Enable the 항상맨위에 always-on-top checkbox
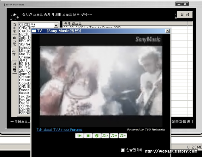Viewport: 202px width, 157px height. point(123,150)
